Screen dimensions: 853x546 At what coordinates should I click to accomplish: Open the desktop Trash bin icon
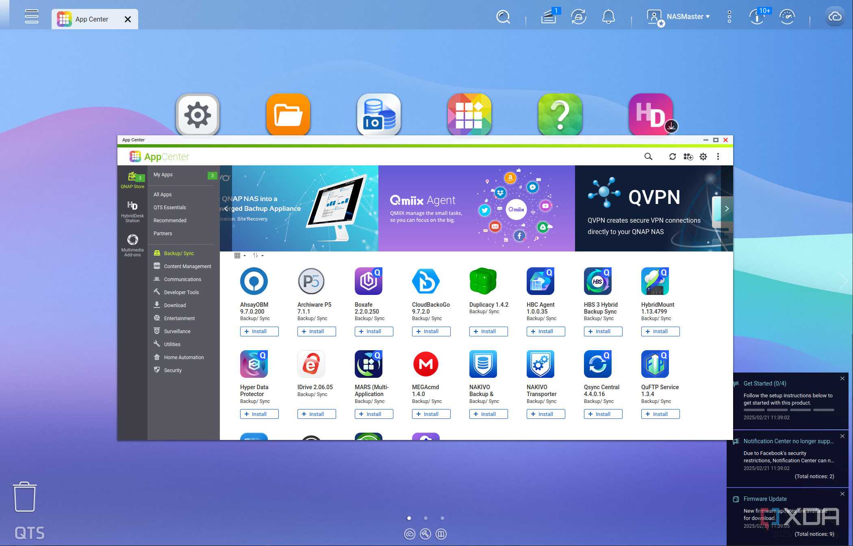click(25, 496)
